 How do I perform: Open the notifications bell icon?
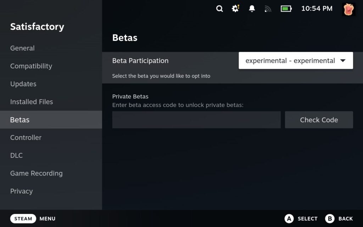click(252, 9)
